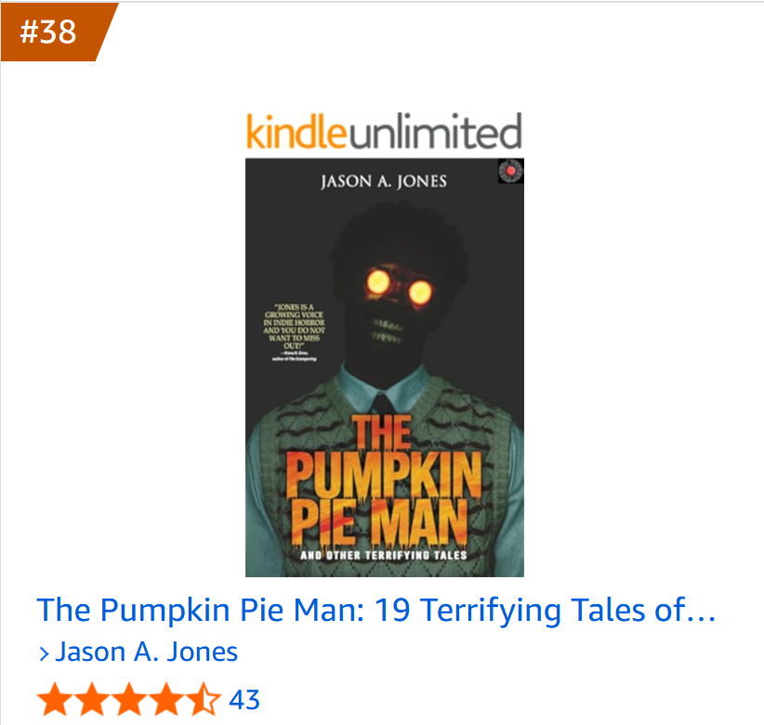Click the gray 'unlimited' word in the logo
The image size is (764, 725).
[x=435, y=130]
